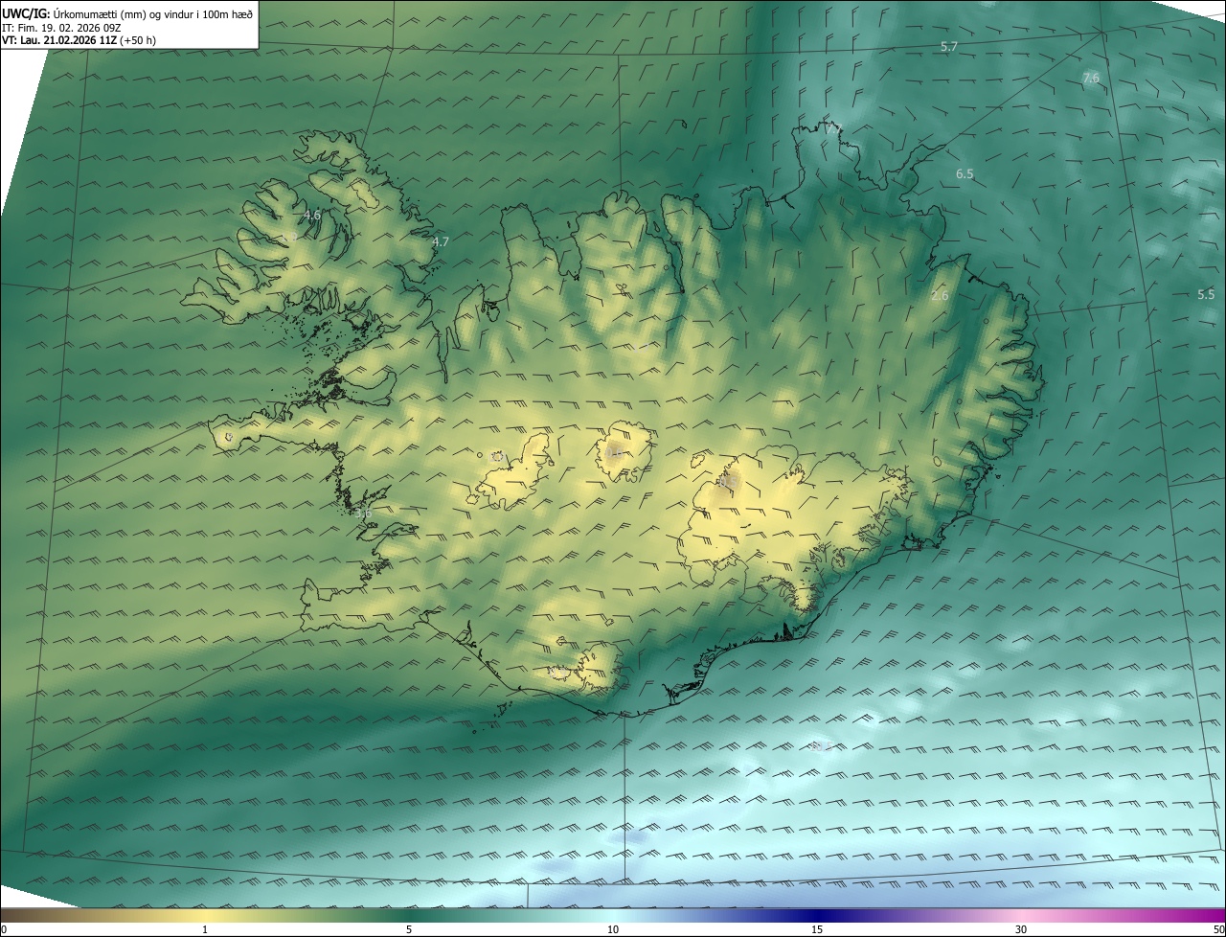This screenshot has width=1226, height=937.
Task: Click the 4.6 value label in the Westfjords
Action: pyautogui.click(x=312, y=215)
